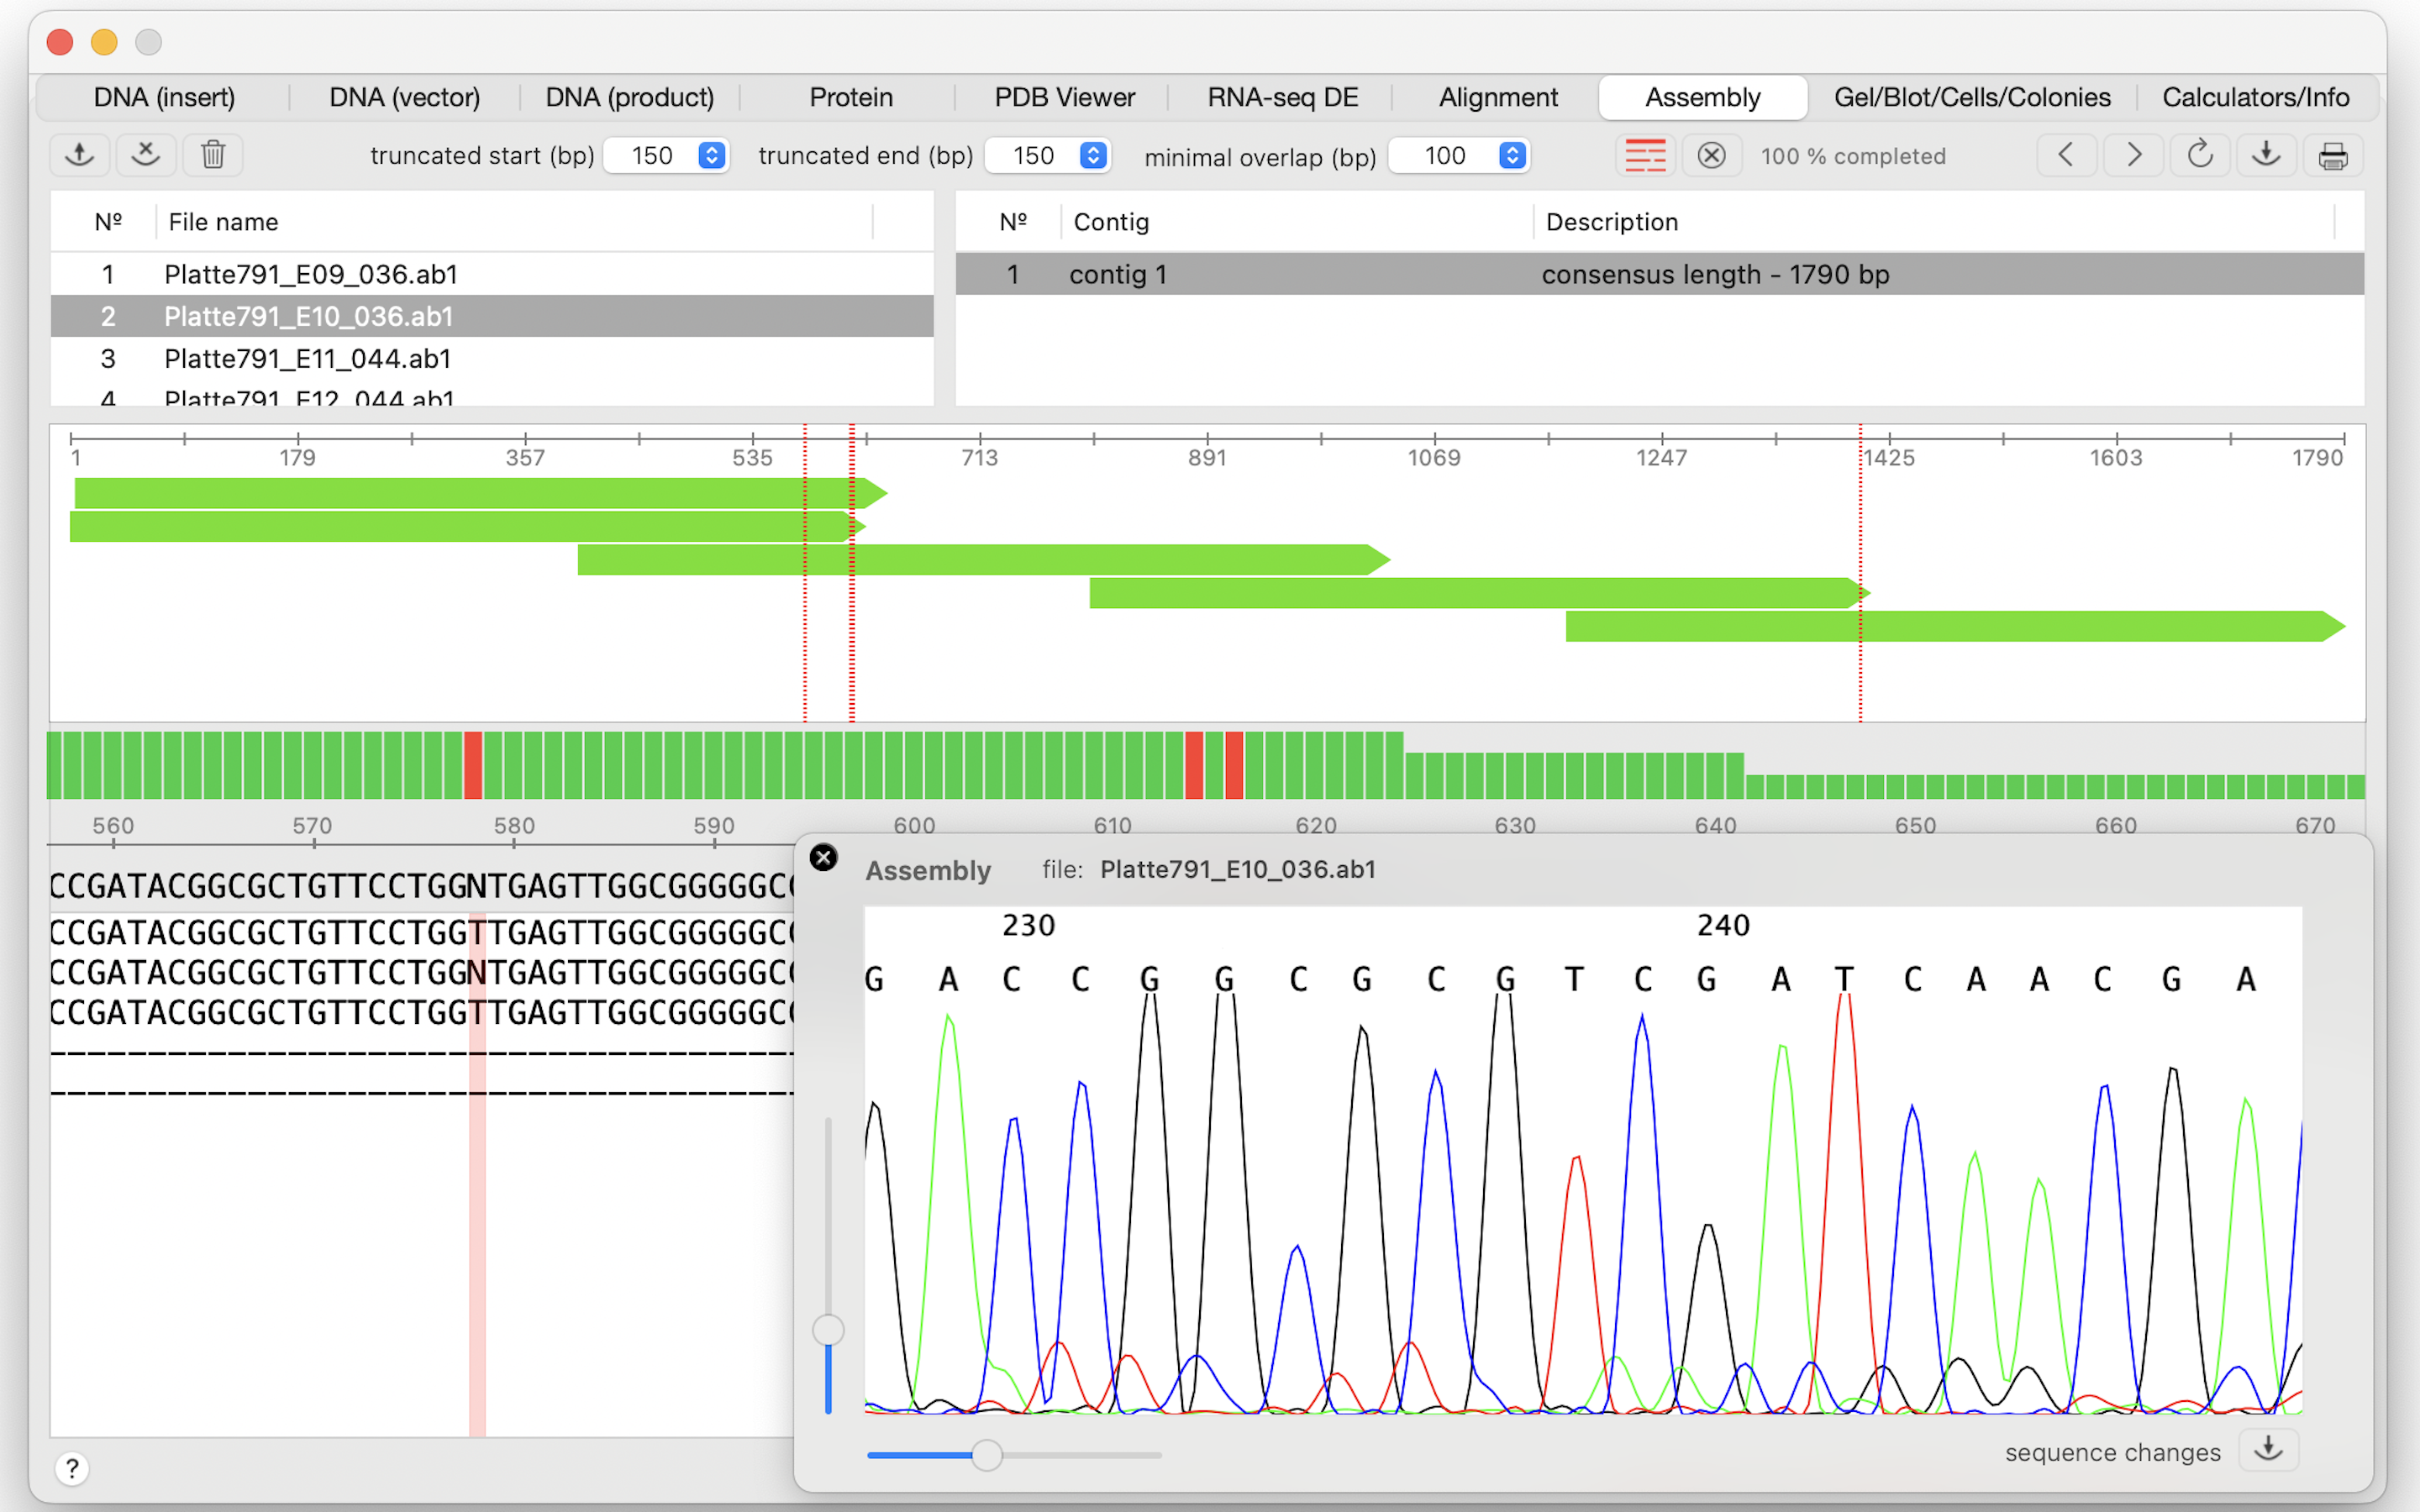Click the vertical peak-height slider knob
Screen dimensions: 2420x1512
click(x=828, y=1330)
